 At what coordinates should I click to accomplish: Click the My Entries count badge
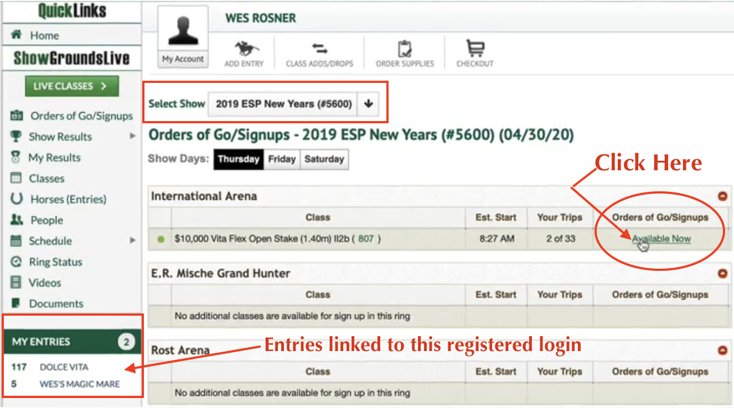tap(126, 342)
